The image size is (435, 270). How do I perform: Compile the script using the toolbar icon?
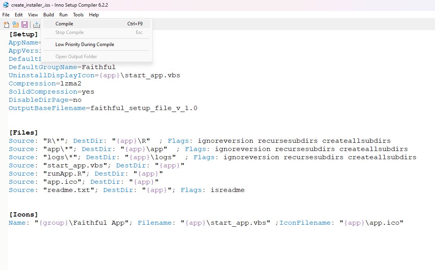click(x=36, y=24)
